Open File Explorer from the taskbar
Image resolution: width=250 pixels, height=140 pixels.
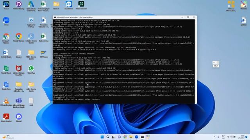click(131, 137)
